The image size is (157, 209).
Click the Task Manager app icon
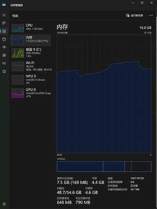click(x=4, y=5)
